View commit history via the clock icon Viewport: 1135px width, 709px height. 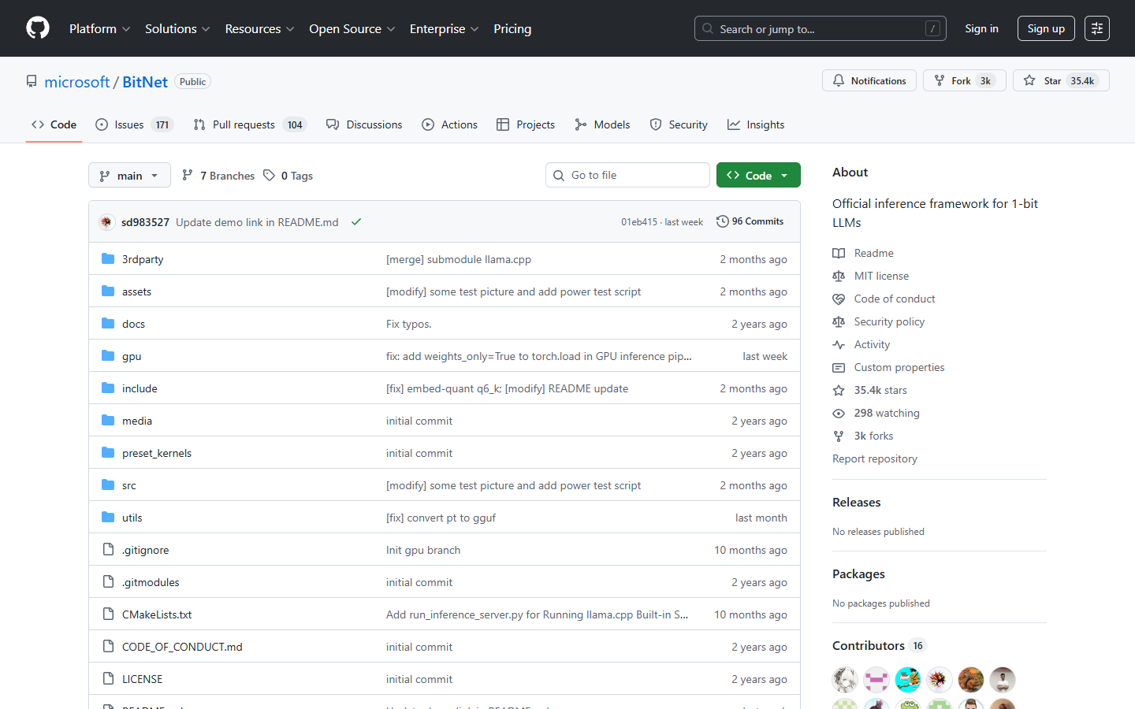pos(723,221)
